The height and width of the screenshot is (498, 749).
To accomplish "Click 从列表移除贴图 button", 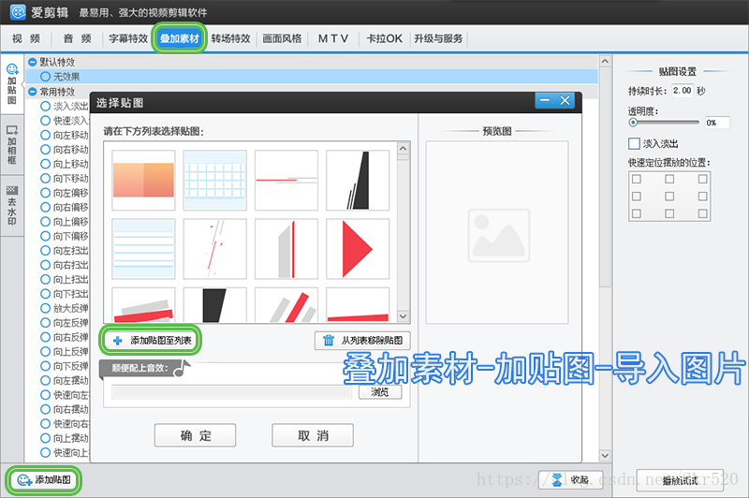I will (362, 341).
